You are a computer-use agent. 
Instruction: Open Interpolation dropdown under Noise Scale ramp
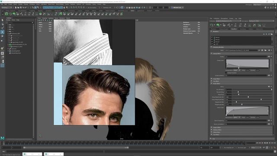click(237, 117)
